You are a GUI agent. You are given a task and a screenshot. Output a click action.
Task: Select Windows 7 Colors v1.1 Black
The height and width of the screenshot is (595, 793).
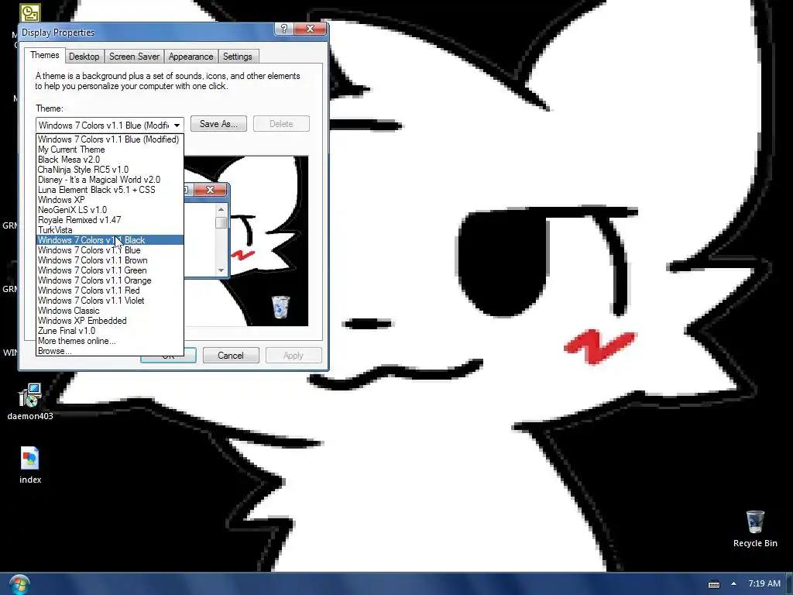(108, 240)
